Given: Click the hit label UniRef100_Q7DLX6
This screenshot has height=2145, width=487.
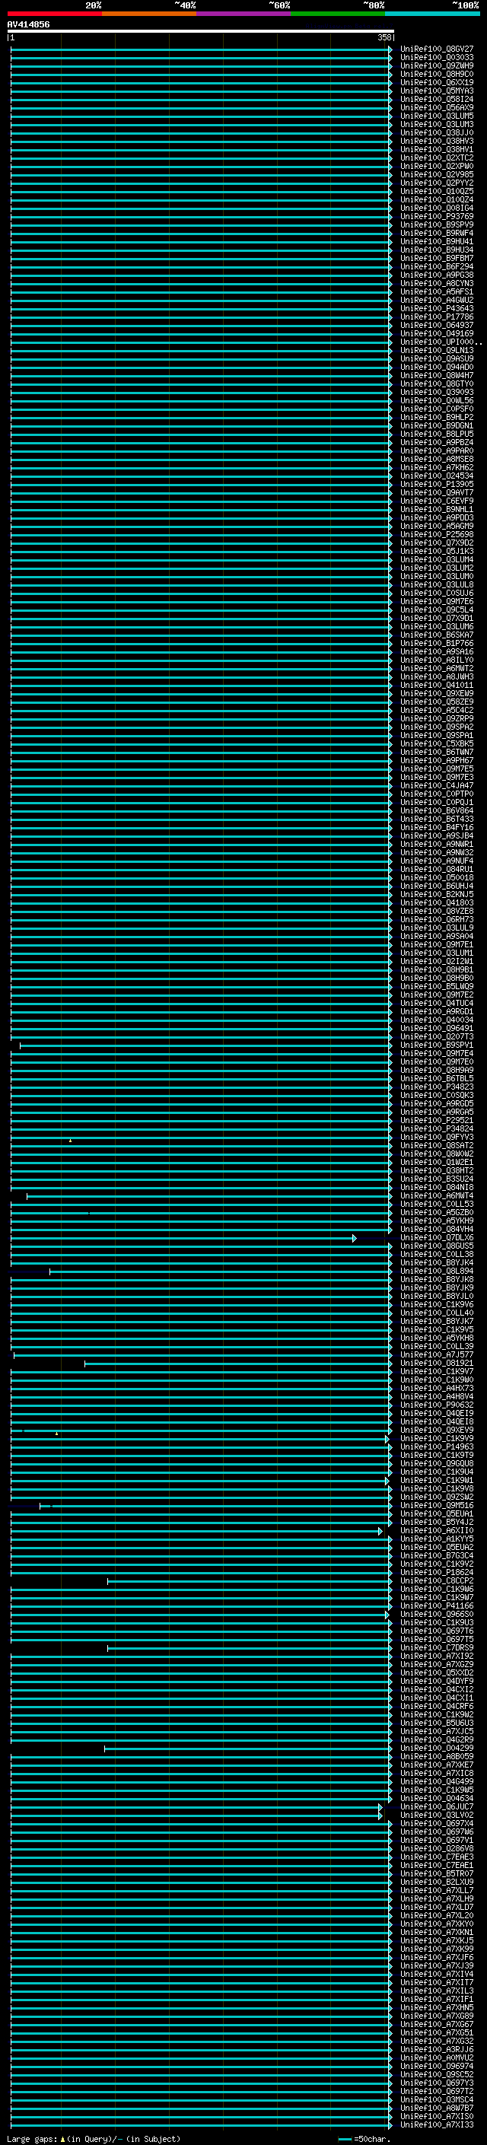Looking at the screenshot, I should pos(437,1237).
